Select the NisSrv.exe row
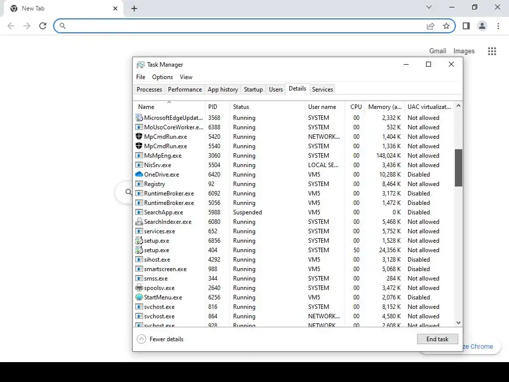The width and height of the screenshot is (509, 382). [x=294, y=165]
